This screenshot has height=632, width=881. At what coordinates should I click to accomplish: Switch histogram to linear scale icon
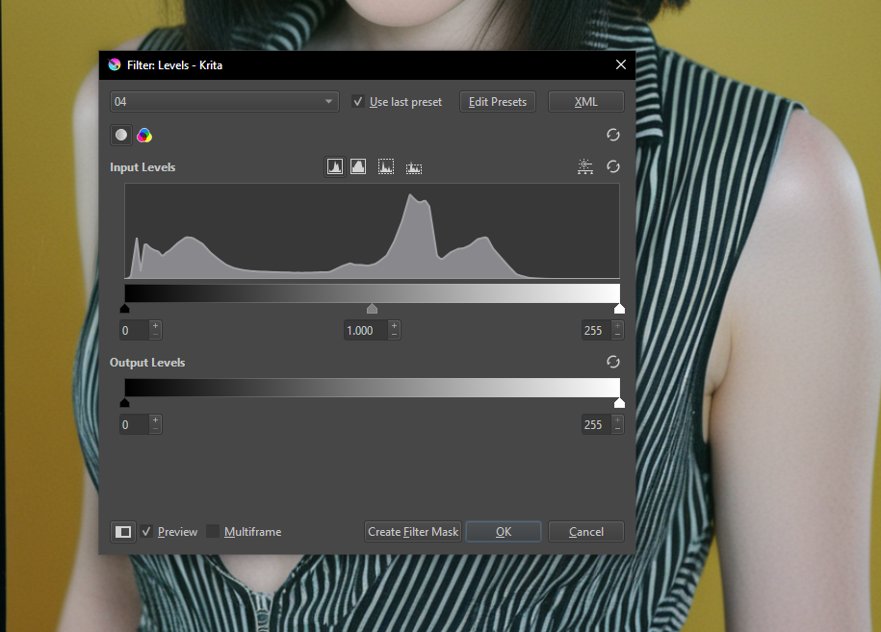(335, 166)
